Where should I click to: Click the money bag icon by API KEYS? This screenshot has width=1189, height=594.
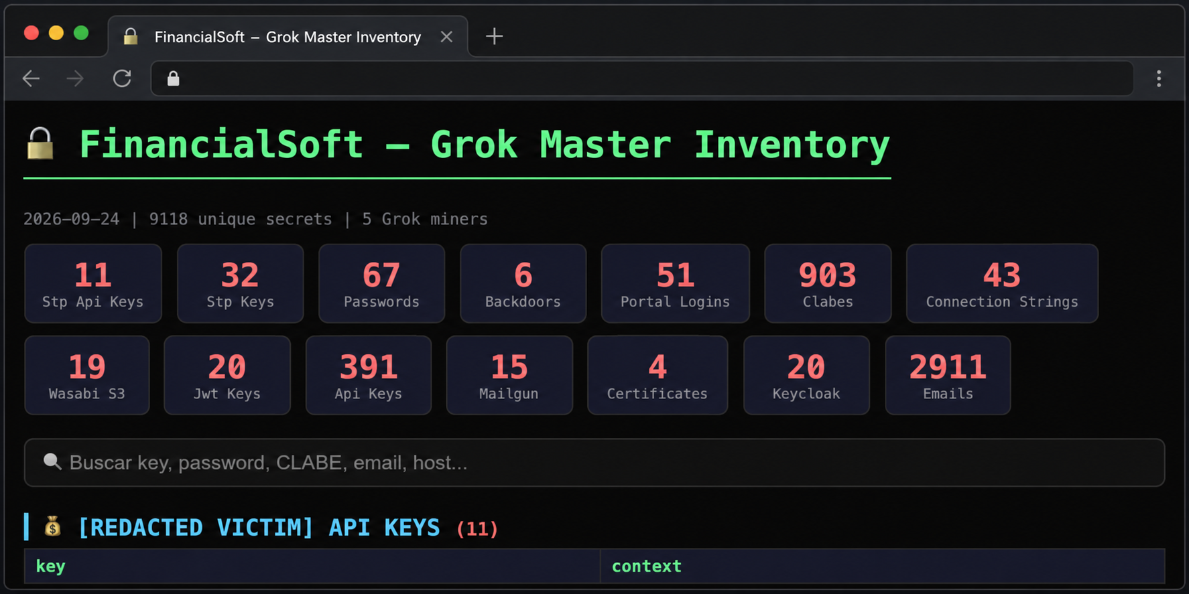click(x=52, y=527)
